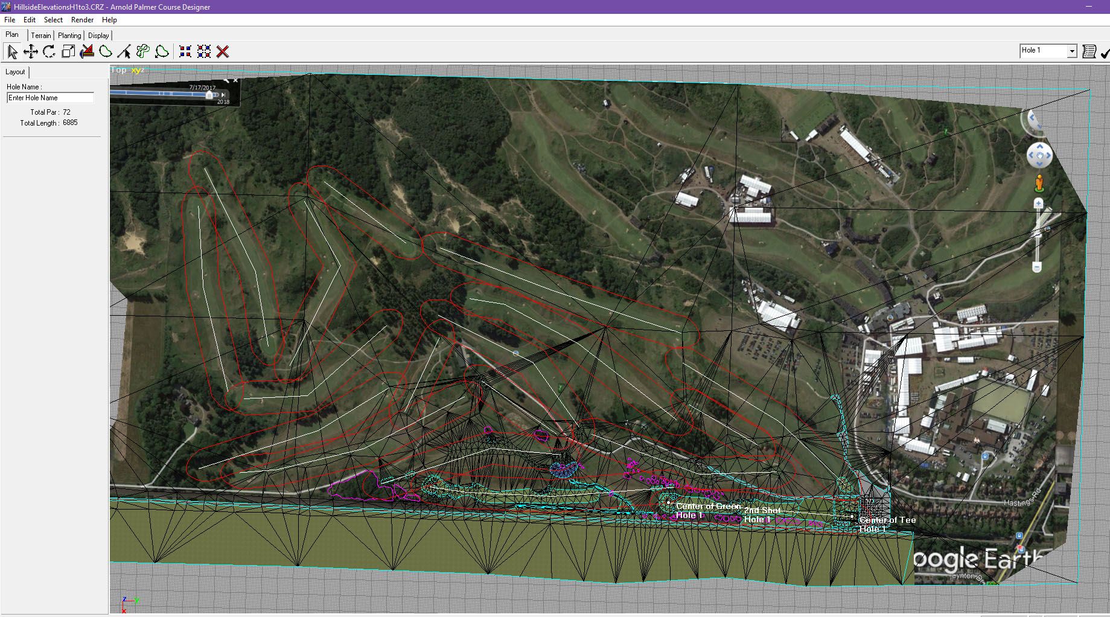1110x617 pixels.
Task: Select the arrow pointer tool
Action: click(x=12, y=52)
